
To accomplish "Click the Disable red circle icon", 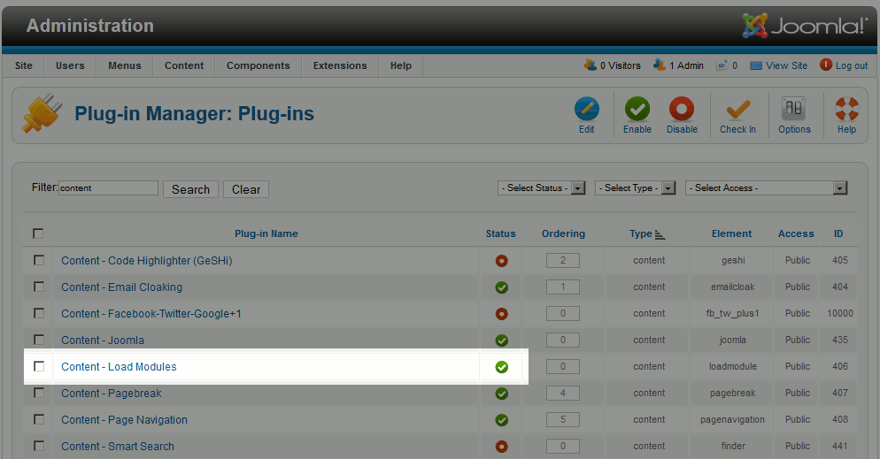I will (682, 109).
